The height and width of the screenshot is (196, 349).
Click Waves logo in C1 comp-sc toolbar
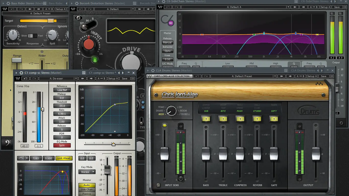[18, 79]
